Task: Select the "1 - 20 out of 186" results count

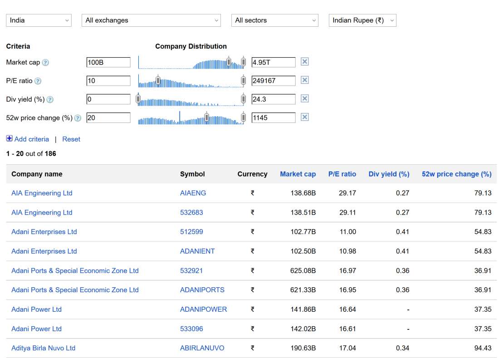Action: [x=31, y=154]
